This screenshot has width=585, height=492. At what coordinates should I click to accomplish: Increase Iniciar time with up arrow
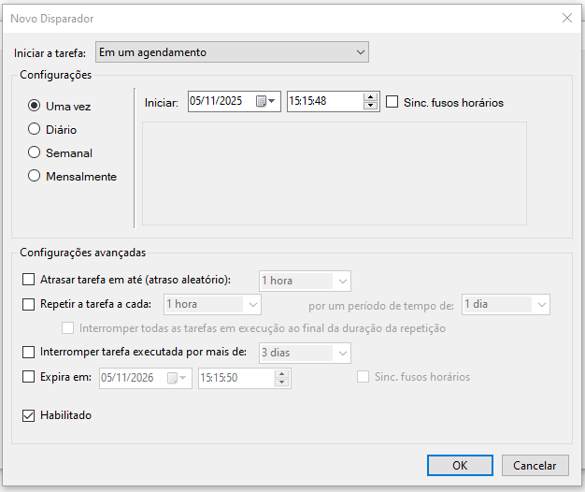[370, 97]
